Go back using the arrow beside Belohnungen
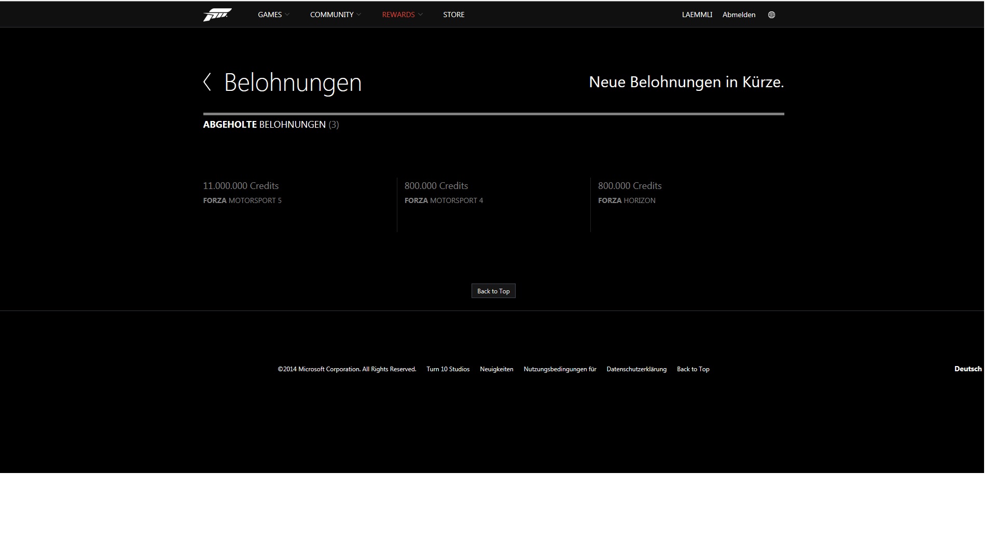This screenshot has height=540, width=996. click(x=207, y=82)
